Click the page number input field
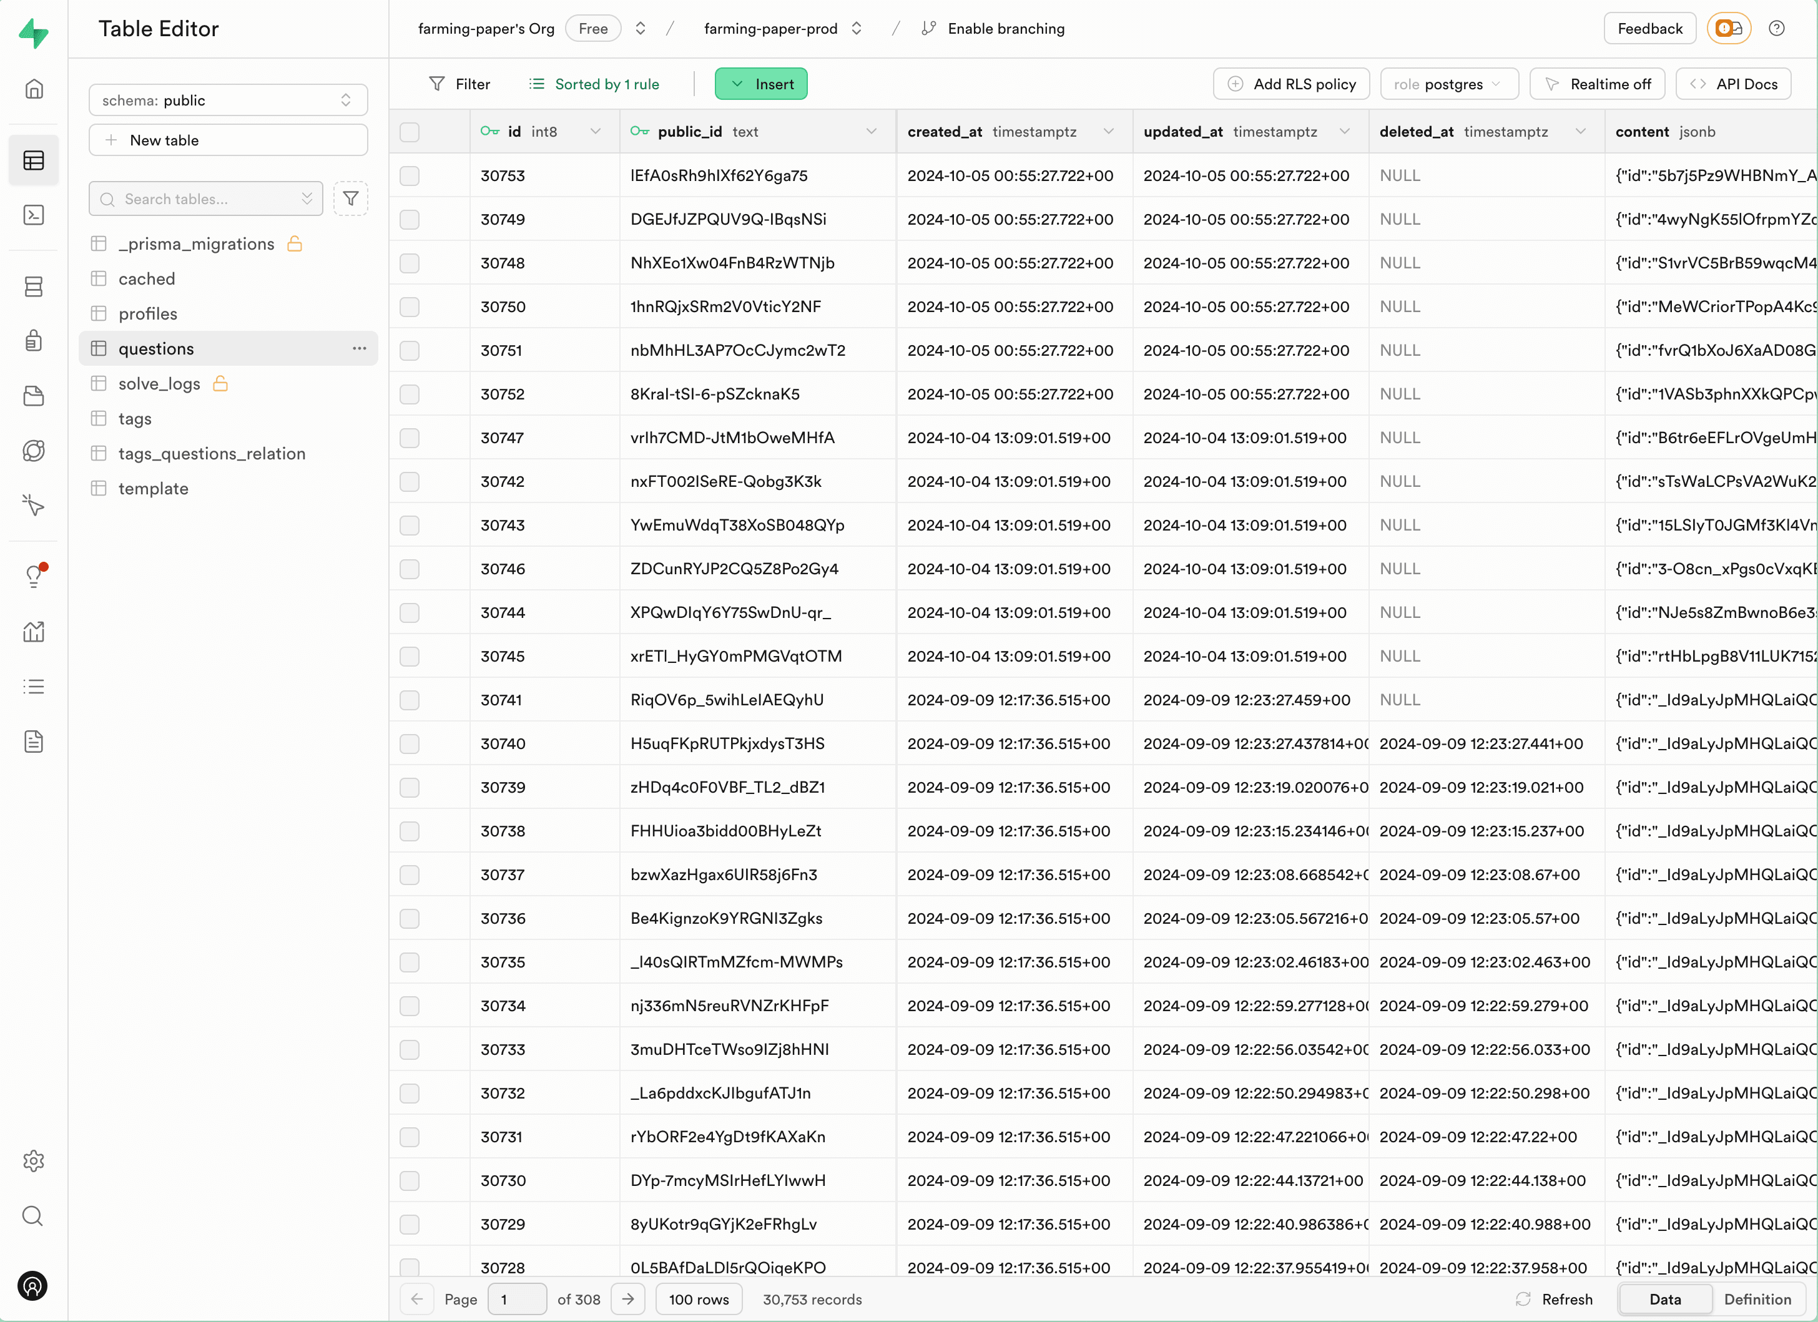This screenshot has height=1322, width=1818. click(517, 1299)
